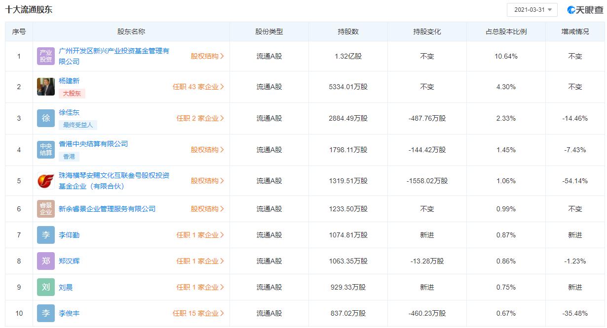Click the 产业投资 avatar icon

tap(46, 56)
